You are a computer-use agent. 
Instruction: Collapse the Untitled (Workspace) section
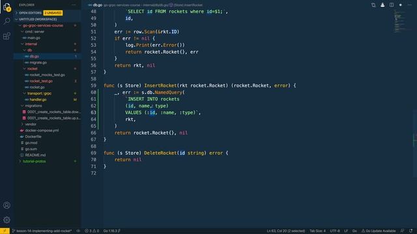coord(16,19)
